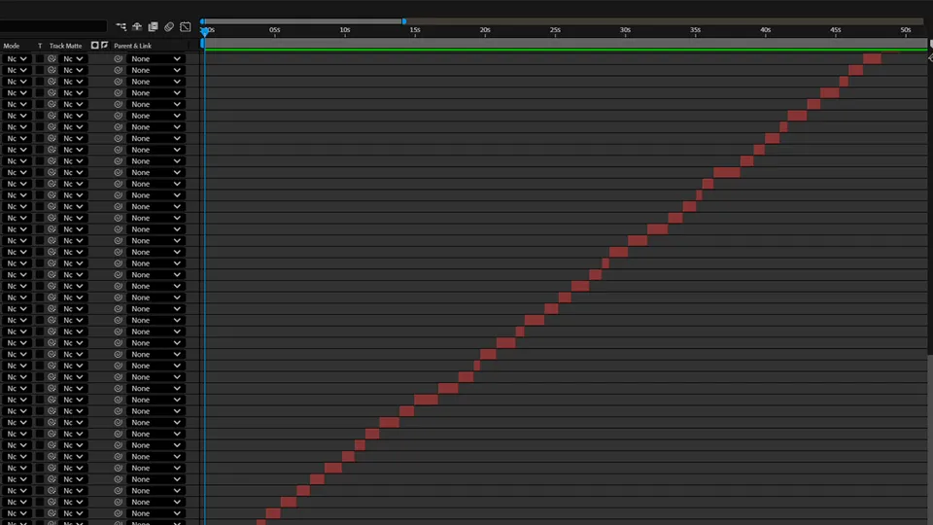The height and width of the screenshot is (525, 933).
Task: Open fifth layer row's blending Mode dropdown
Action: coord(17,104)
